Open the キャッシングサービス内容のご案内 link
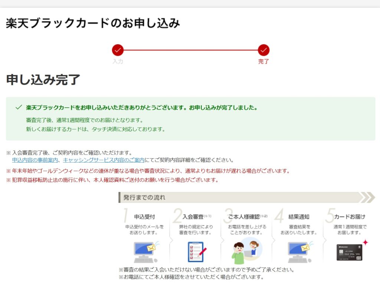Image resolution: width=380 pixels, height=296 pixels. tap(104, 160)
